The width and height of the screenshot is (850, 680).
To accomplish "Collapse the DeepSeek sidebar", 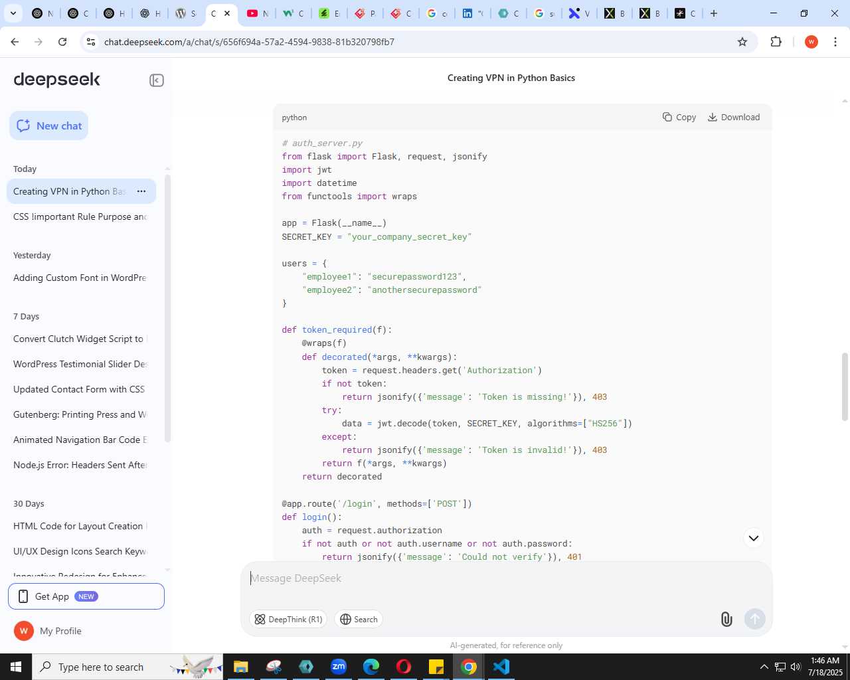I will click(156, 80).
